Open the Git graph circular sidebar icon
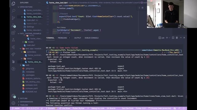This screenshot has width=197, height=110. [x=13, y=69]
